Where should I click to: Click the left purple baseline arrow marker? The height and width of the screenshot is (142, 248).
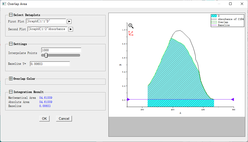[x=129, y=99]
